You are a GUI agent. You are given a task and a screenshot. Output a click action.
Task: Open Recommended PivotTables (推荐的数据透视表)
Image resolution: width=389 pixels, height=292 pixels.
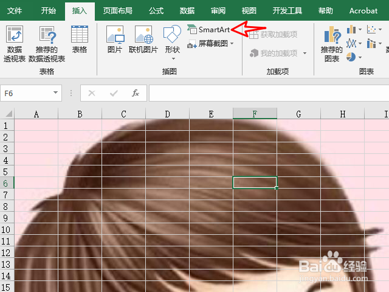click(47, 43)
